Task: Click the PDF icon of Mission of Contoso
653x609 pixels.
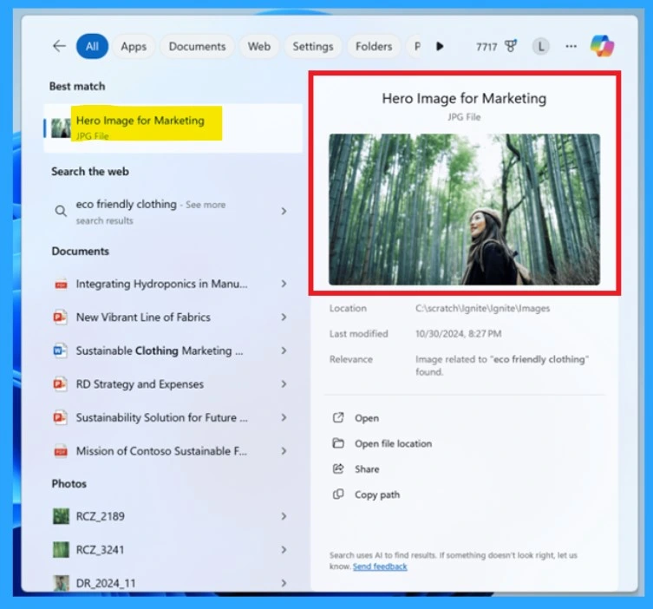Action: (x=61, y=451)
